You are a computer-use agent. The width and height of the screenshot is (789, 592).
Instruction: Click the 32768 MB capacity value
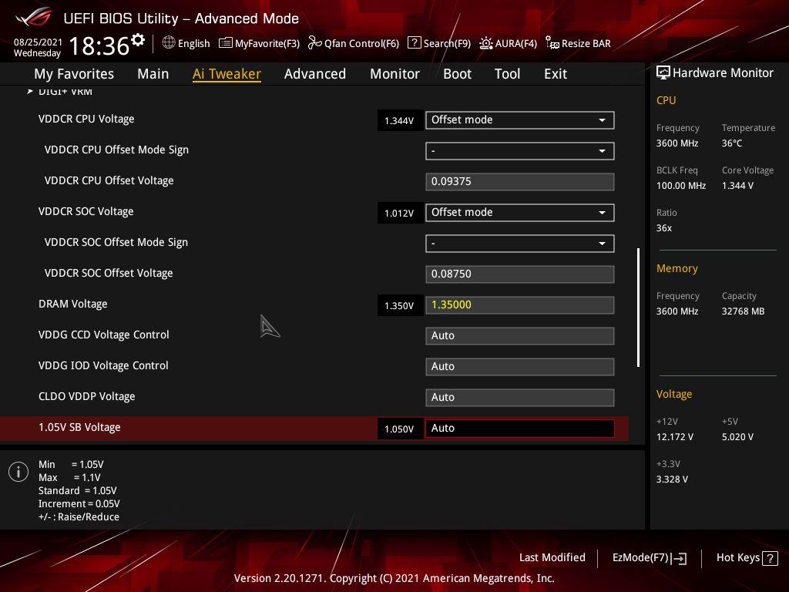click(744, 311)
